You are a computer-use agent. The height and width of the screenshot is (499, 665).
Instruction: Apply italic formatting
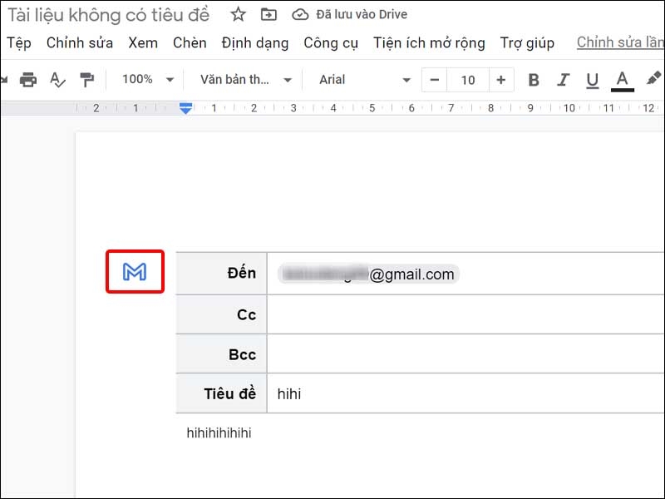click(564, 80)
